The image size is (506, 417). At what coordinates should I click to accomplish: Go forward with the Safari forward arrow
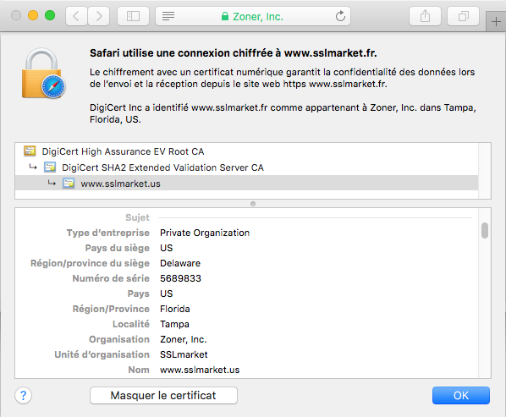pyautogui.click(x=99, y=16)
